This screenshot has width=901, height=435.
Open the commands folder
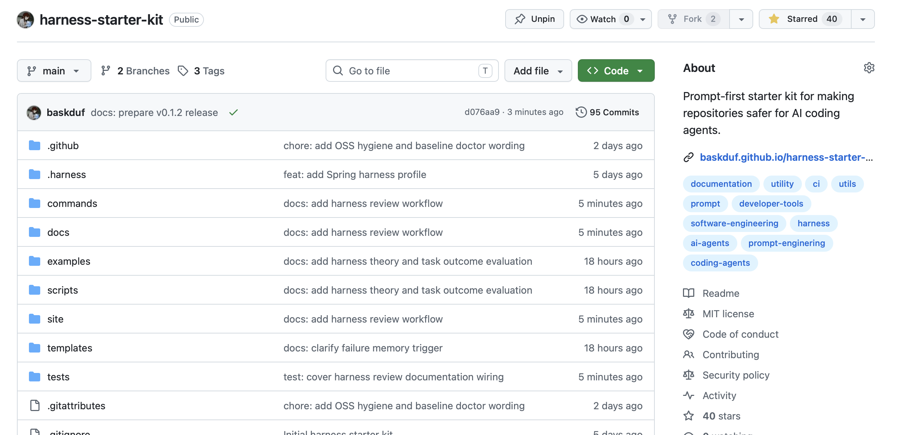pyautogui.click(x=72, y=203)
